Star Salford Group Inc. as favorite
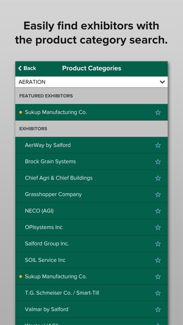 click(x=158, y=244)
